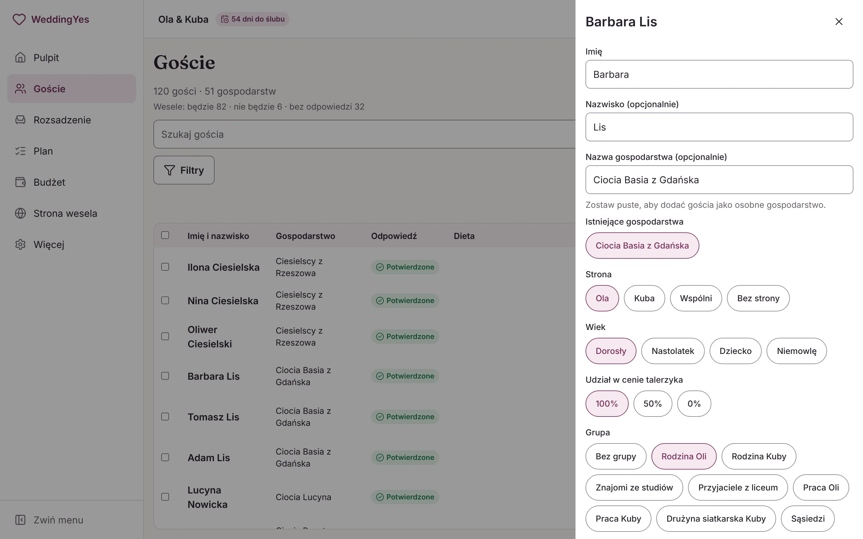The image size is (863, 539).
Task: Edit the Nazwa gospodarstwa input field
Action: coord(719,180)
